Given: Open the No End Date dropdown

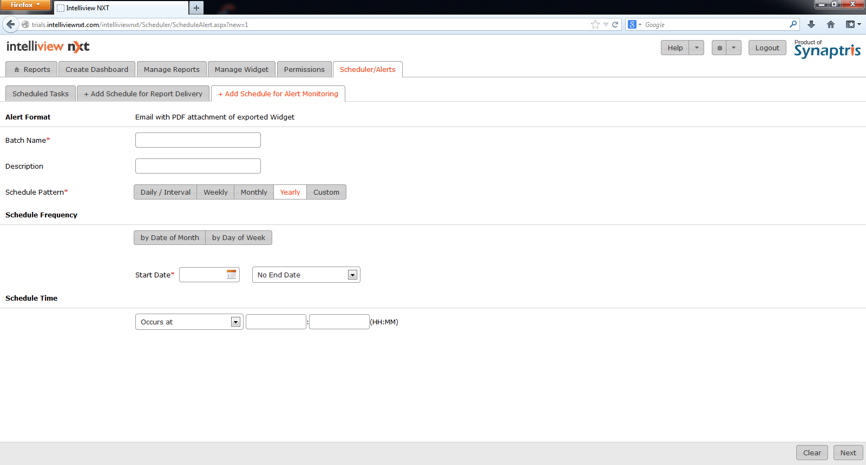Looking at the screenshot, I should click(306, 275).
